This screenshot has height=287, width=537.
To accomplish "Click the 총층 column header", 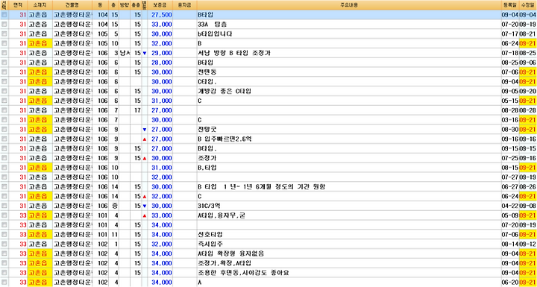I will coord(136,5).
